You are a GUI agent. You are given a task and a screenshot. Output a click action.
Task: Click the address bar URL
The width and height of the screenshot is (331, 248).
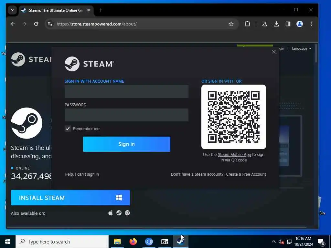coord(97,24)
